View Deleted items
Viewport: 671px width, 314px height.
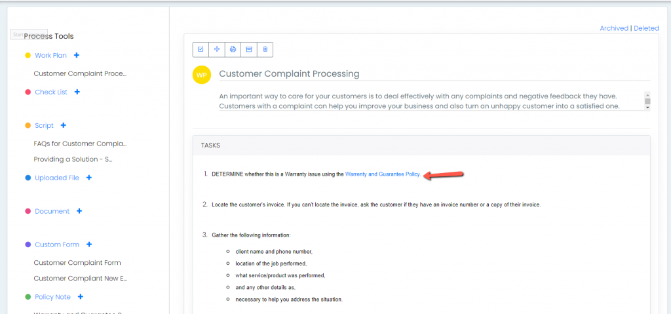click(x=646, y=28)
